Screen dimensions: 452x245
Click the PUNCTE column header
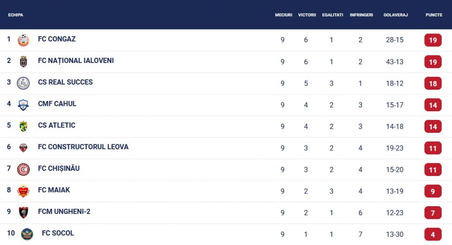coord(434,15)
